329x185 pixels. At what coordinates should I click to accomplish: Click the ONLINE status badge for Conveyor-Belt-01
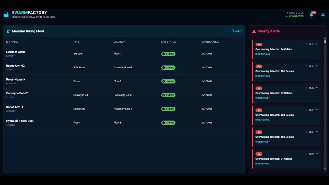tap(168, 95)
